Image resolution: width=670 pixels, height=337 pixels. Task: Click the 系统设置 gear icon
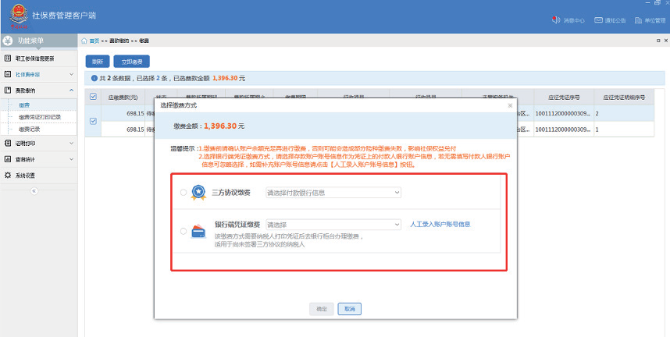coord(8,176)
